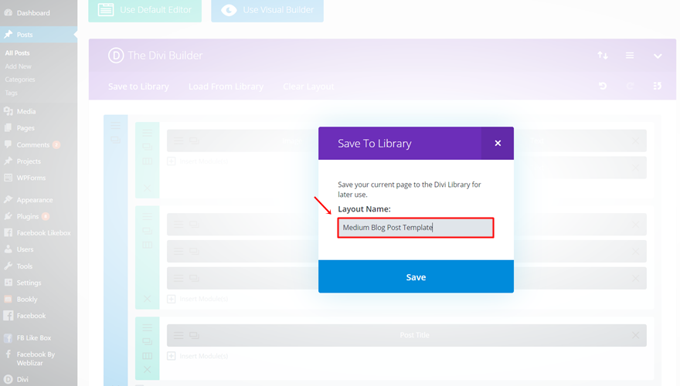The image size is (680, 386).
Task: Open Categories submenu link
Action: (x=20, y=80)
